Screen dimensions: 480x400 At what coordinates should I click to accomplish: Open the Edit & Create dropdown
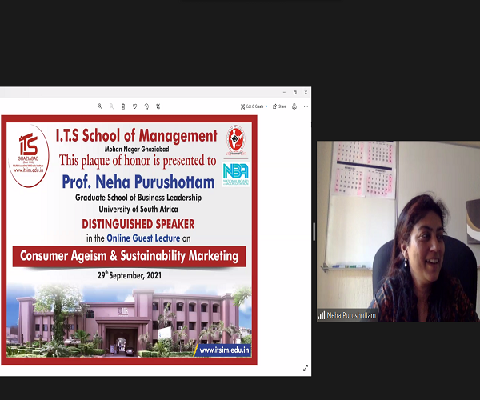(254, 106)
